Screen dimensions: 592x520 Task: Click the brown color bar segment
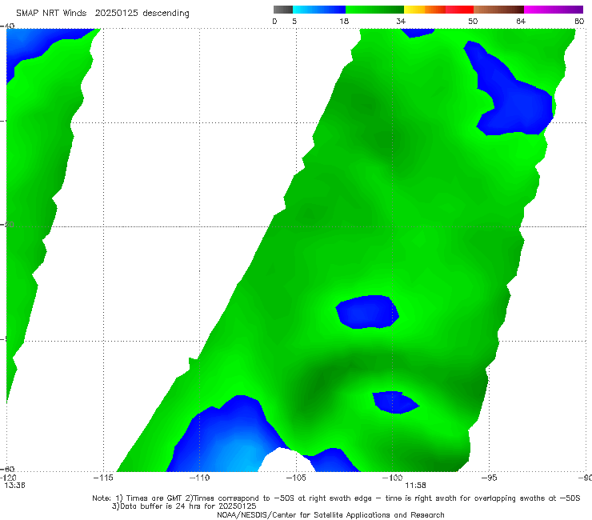click(x=498, y=10)
